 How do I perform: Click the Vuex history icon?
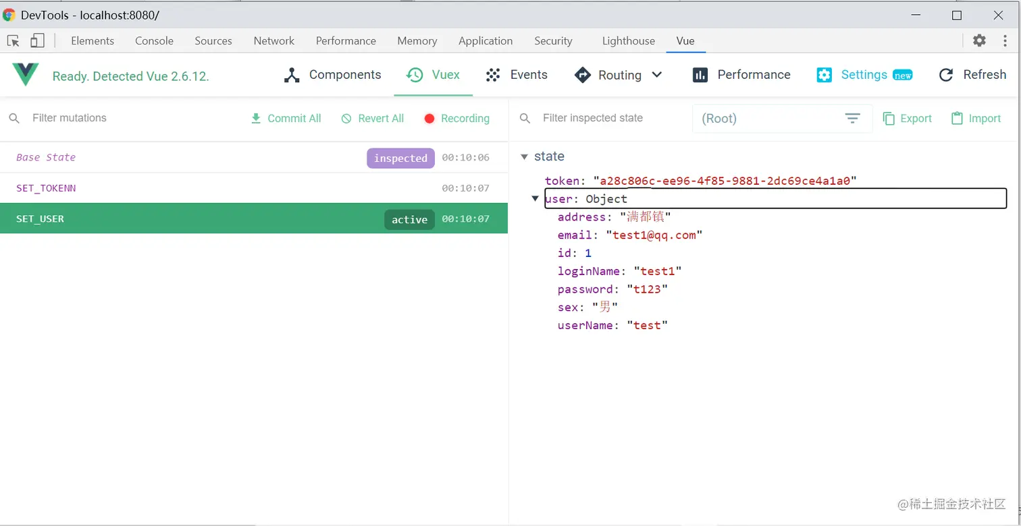coord(415,75)
